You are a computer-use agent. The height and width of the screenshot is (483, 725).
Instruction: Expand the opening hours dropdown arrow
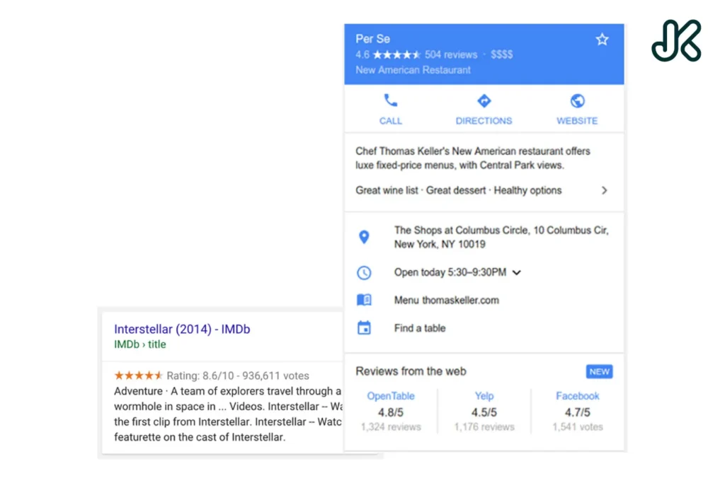pyautogui.click(x=516, y=272)
